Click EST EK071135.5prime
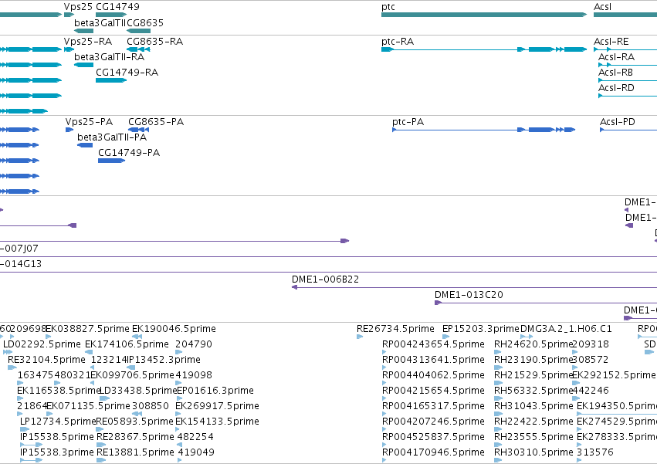This screenshot has width=657, height=464. click(89, 407)
